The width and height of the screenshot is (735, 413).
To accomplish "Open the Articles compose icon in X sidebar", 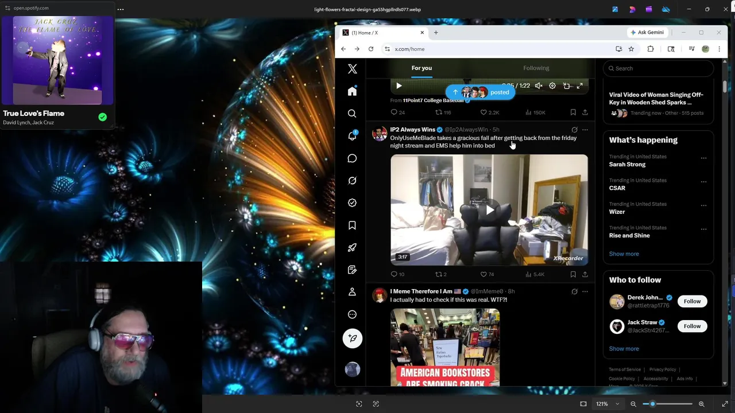I will click(x=352, y=270).
